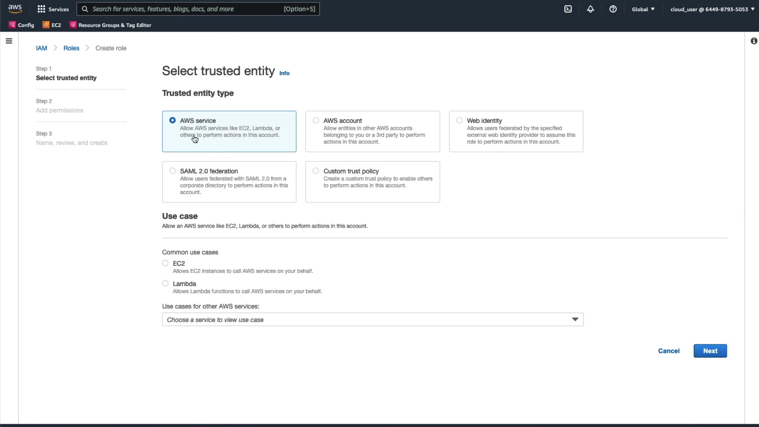
Task: Select the AWS account radio option
Action: [x=316, y=121]
